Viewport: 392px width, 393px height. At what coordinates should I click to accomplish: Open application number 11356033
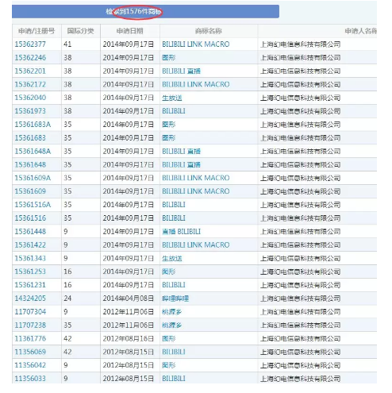coord(30,379)
